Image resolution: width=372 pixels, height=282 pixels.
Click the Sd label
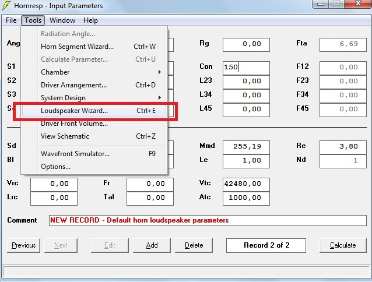coord(12,146)
